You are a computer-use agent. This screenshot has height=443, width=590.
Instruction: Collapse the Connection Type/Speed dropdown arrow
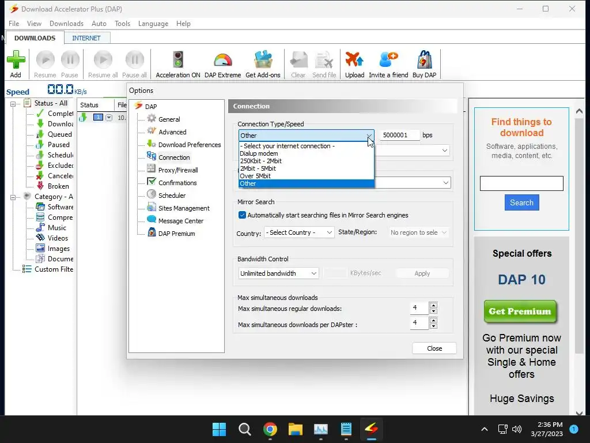(x=369, y=136)
